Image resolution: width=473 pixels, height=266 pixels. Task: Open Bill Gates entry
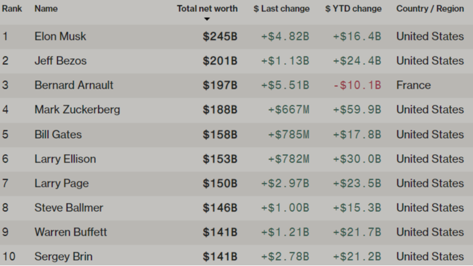pos(58,134)
